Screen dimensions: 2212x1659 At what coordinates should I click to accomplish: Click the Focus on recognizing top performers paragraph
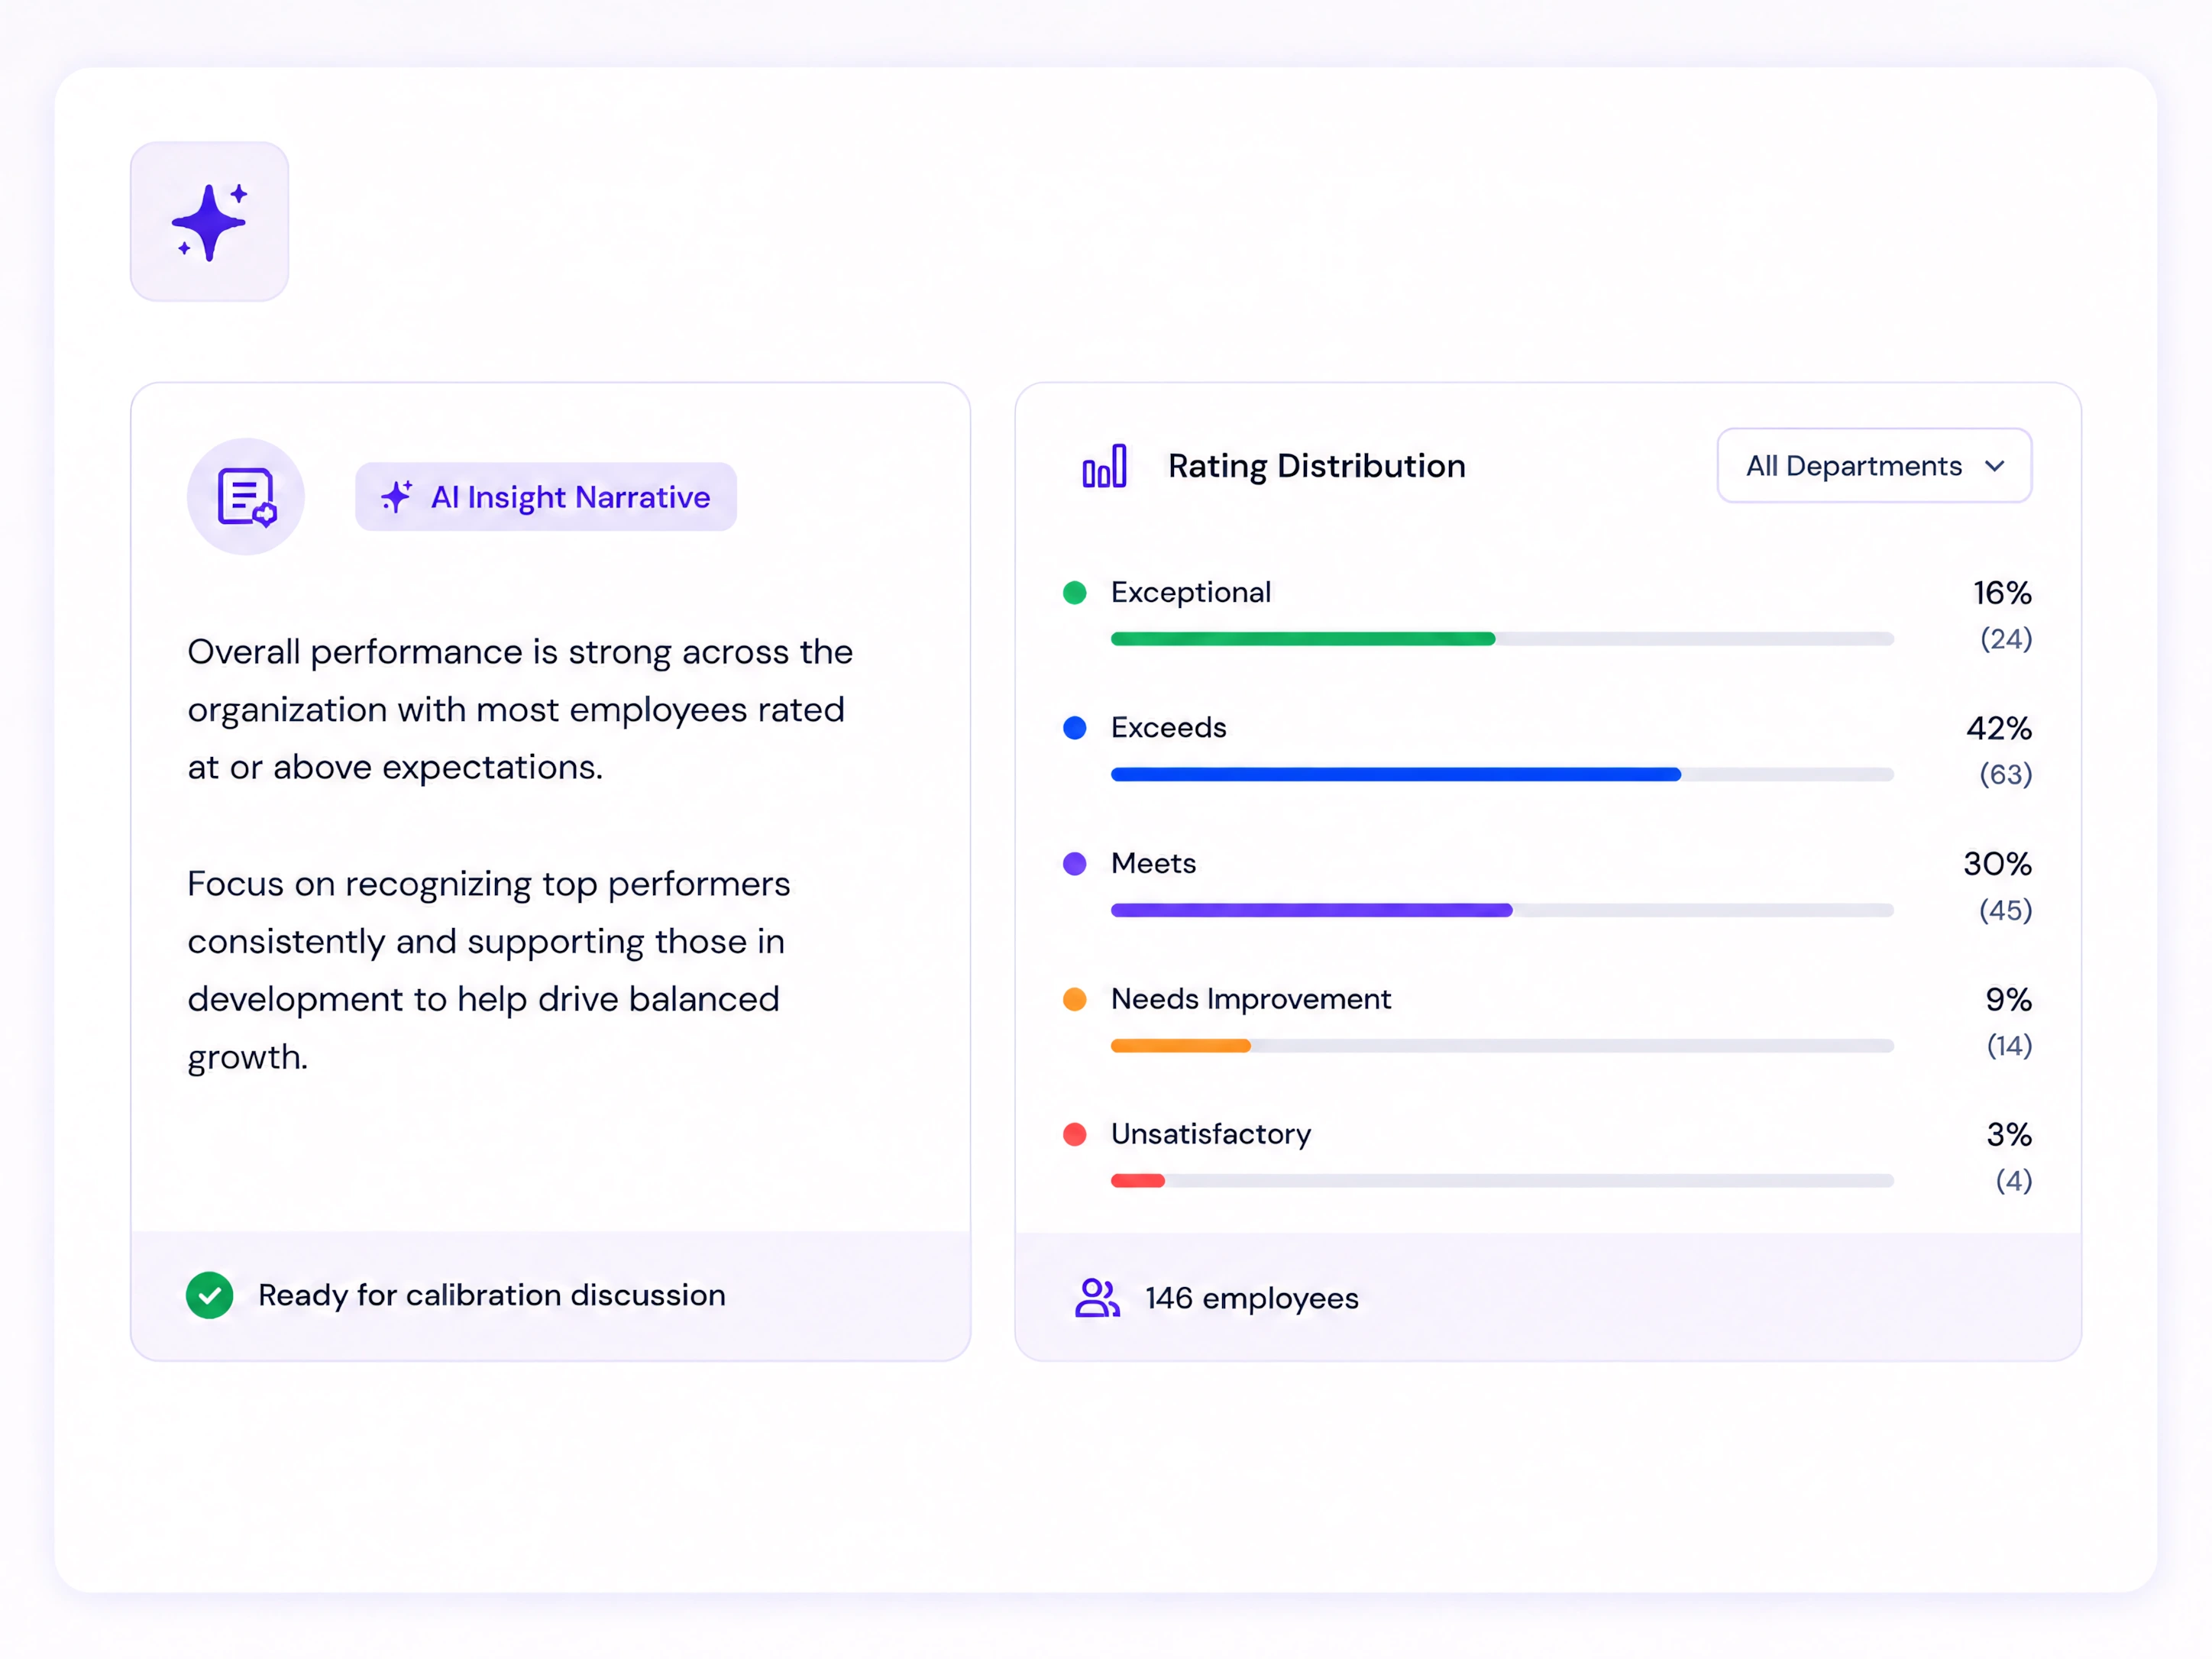pos(489,970)
